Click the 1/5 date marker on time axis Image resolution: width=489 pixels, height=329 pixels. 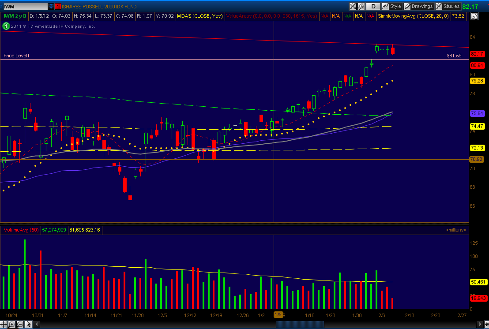point(278,315)
